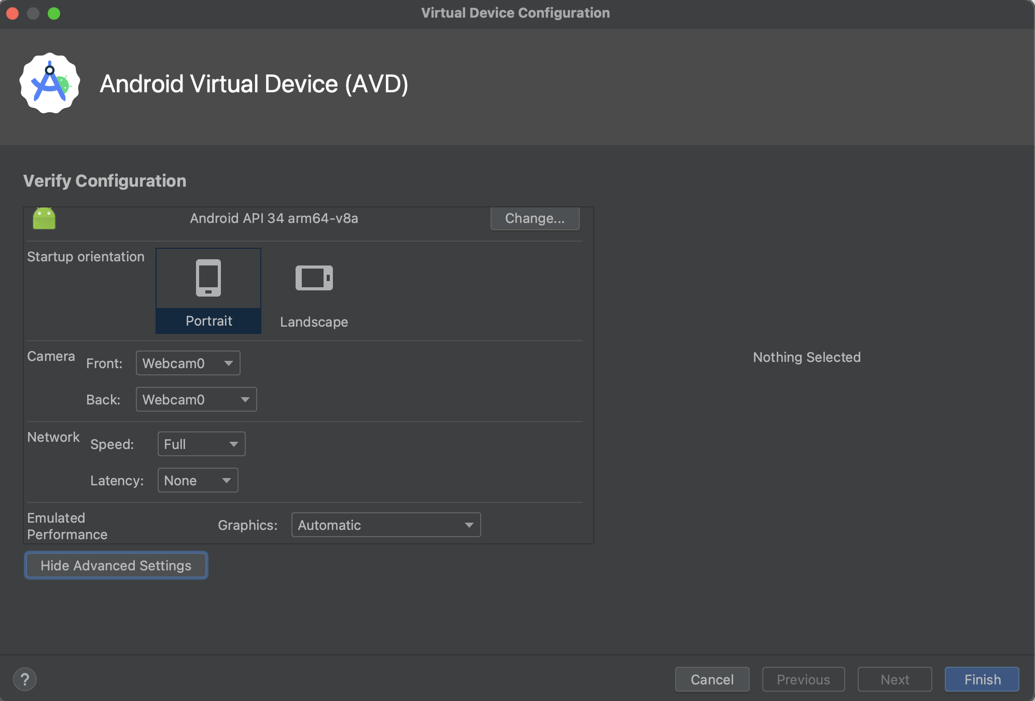Choose Portrait startup orientation label

[x=208, y=321]
